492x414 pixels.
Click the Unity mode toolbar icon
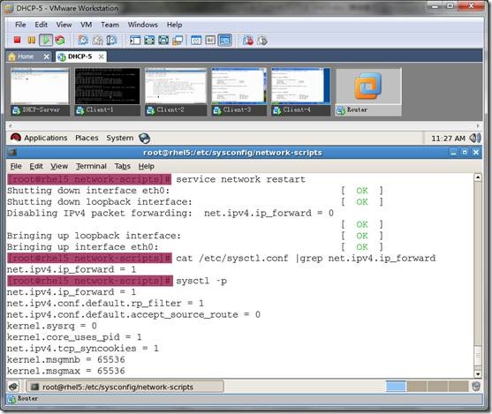pos(178,40)
